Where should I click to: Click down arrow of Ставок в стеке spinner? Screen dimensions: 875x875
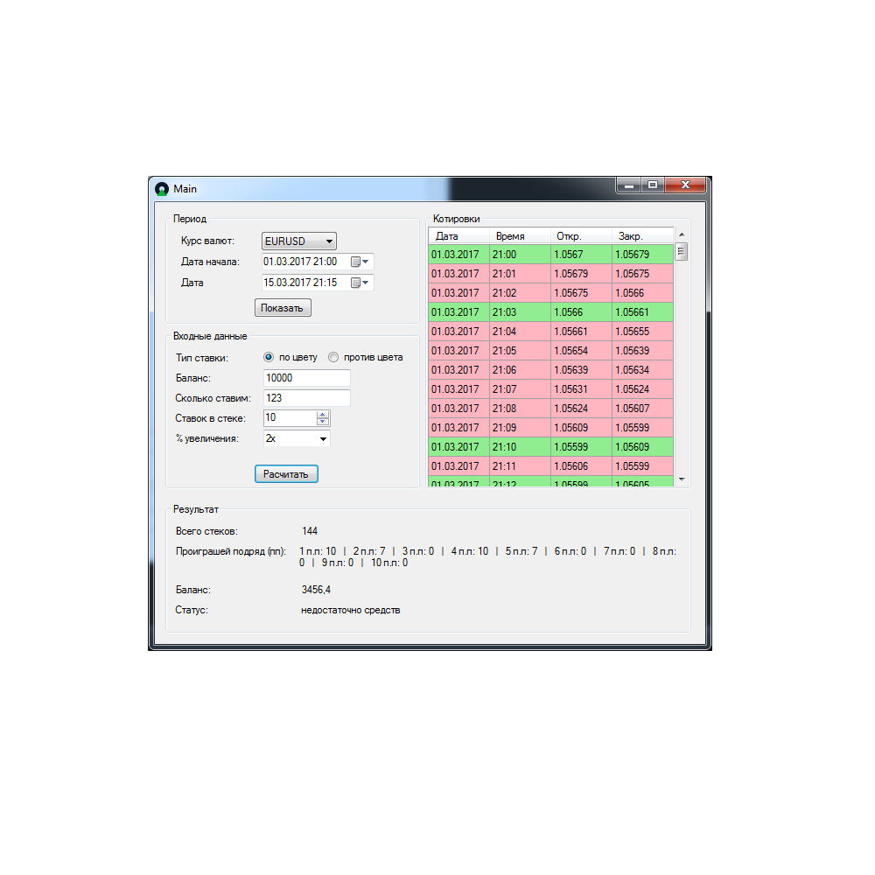(x=323, y=423)
